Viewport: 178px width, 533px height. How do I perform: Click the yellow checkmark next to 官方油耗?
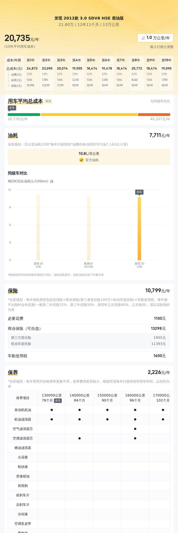tap(81, 160)
